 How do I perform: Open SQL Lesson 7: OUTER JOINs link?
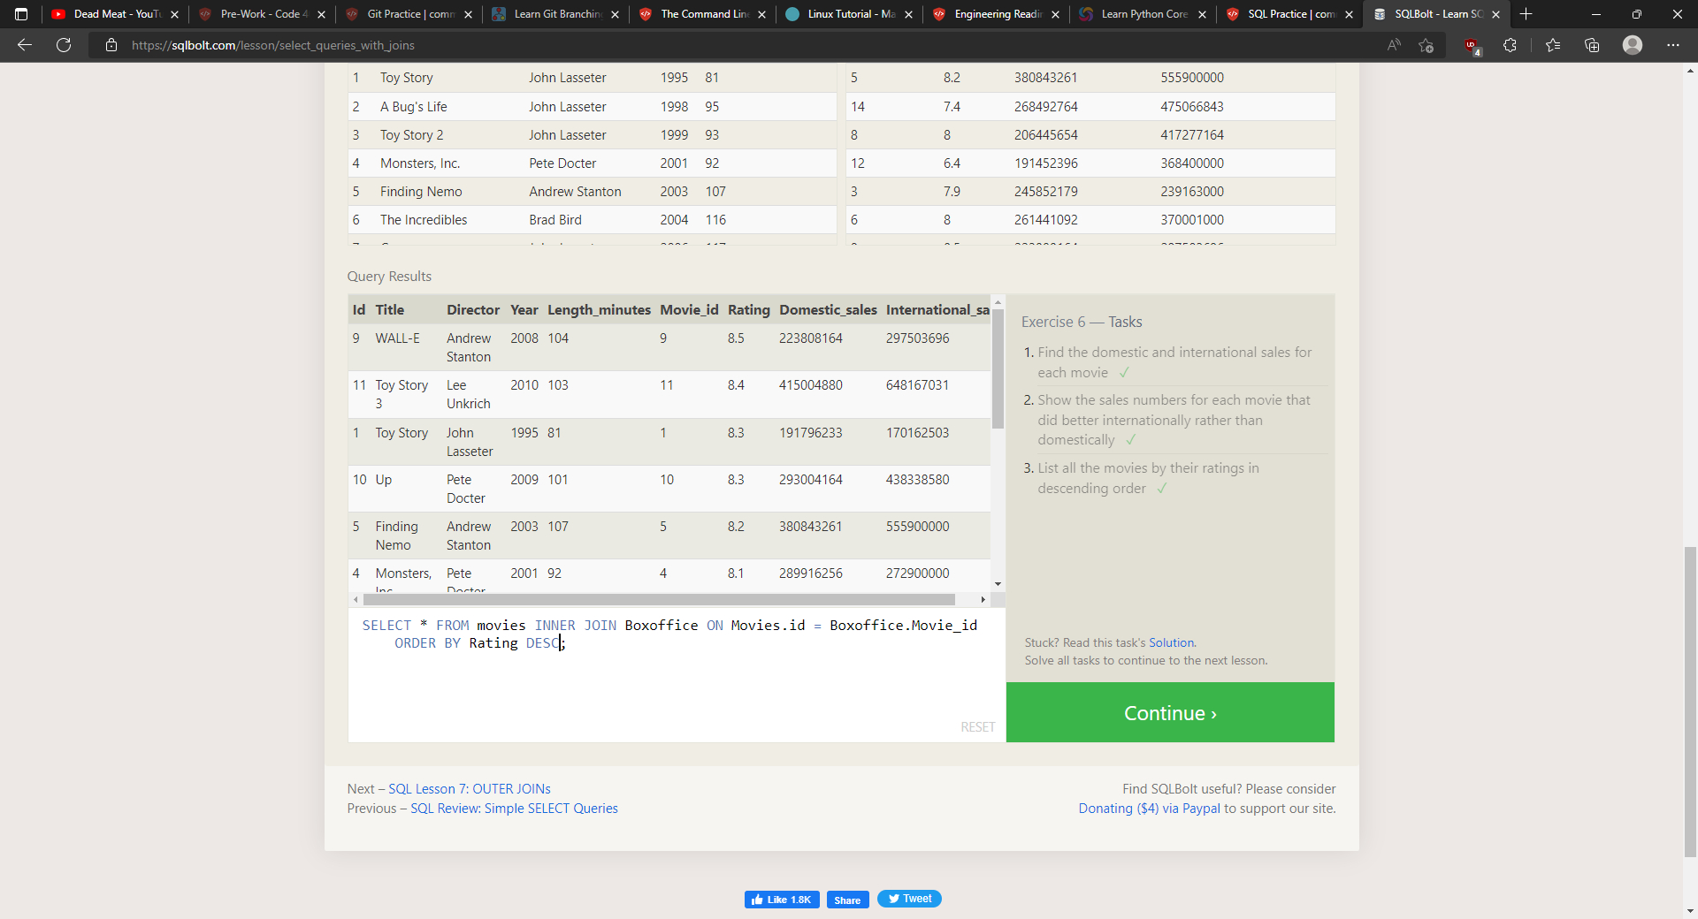coord(469,788)
